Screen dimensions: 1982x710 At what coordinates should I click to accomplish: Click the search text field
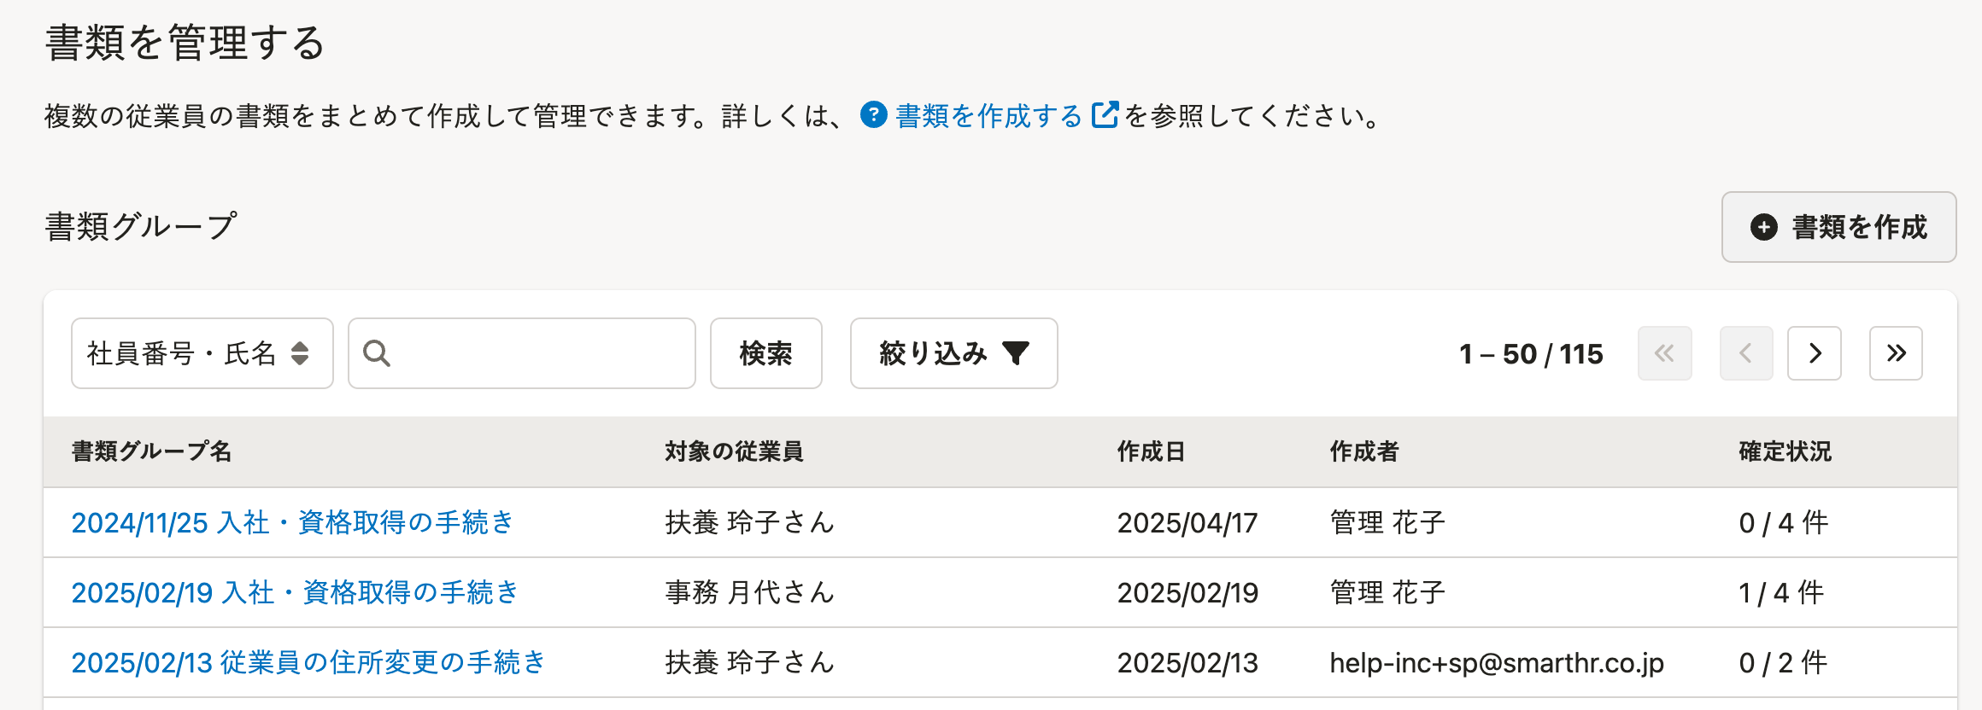pos(522,353)
